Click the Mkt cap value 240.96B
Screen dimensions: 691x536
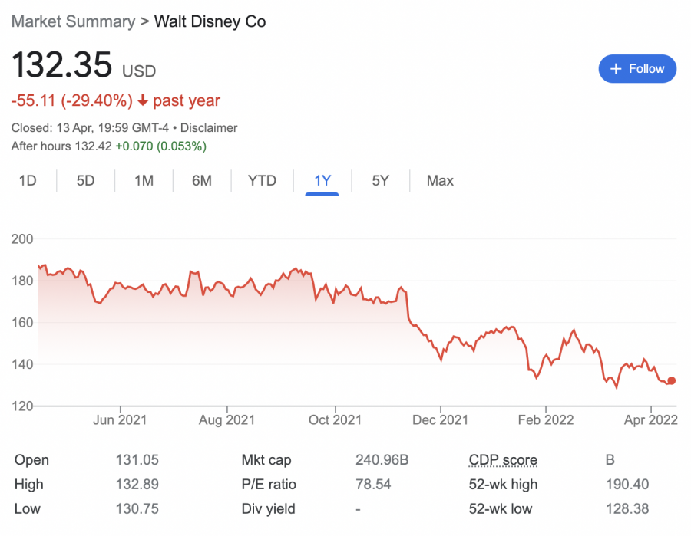coord(382,460)
